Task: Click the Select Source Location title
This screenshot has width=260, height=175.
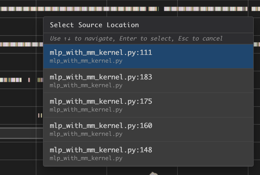Action: (94, 25)
